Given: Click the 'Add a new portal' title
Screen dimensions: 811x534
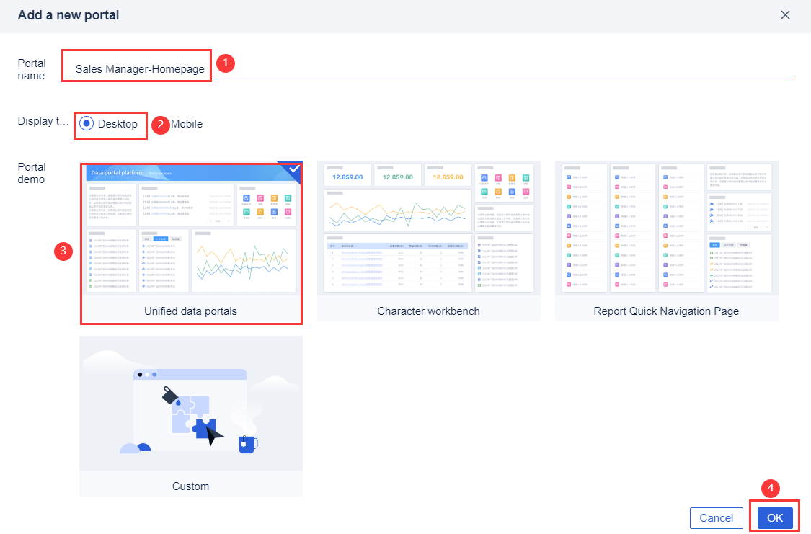Looking at the screenshot, I should pyautogui.click(x=68, y=15).
